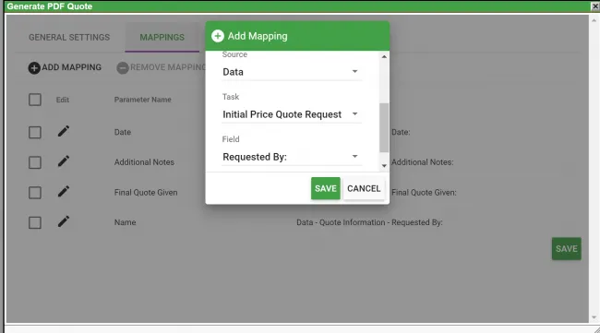
Task: Click the pencil edit icon for Date row
Action: tap(64, 131)
